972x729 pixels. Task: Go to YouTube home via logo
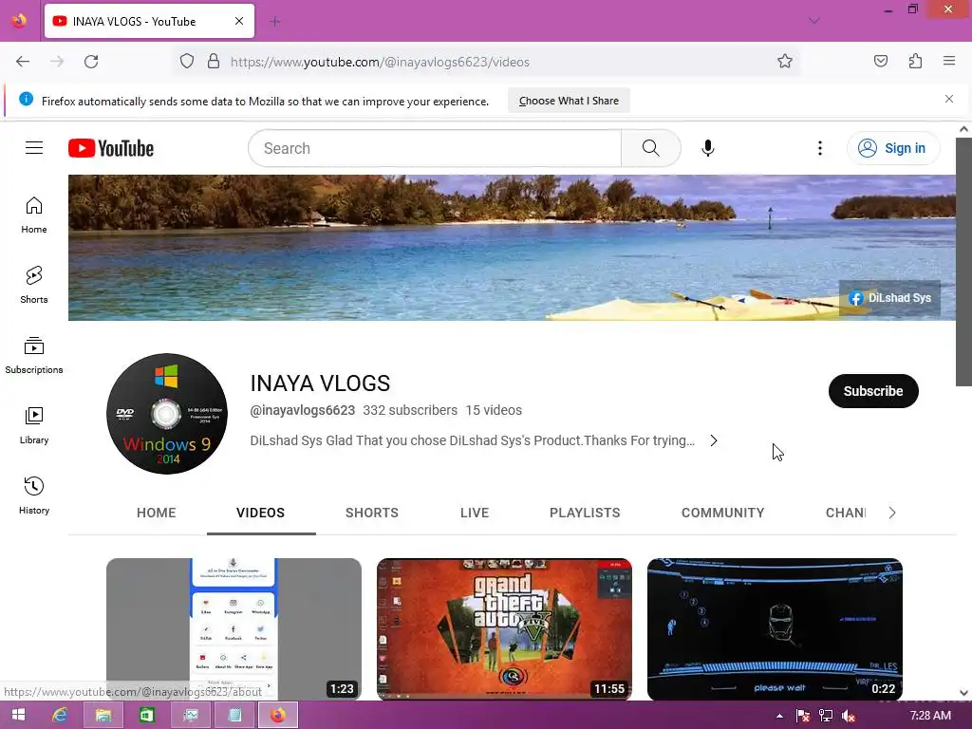(111, 148)
